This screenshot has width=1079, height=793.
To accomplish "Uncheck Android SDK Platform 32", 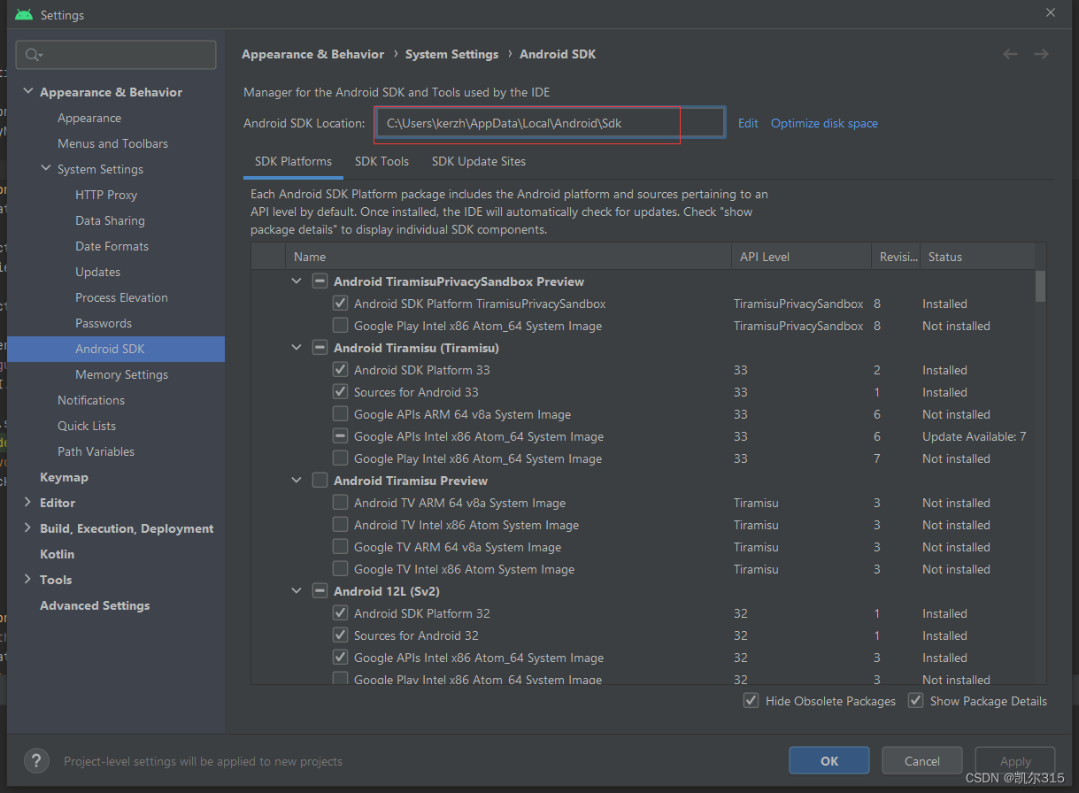I will (x=340, y=613).
